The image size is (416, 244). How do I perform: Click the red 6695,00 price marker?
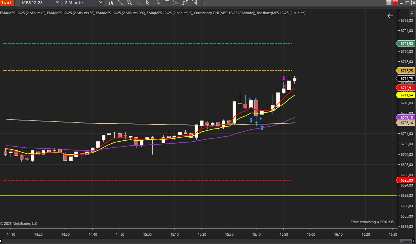tap(405, 180)
